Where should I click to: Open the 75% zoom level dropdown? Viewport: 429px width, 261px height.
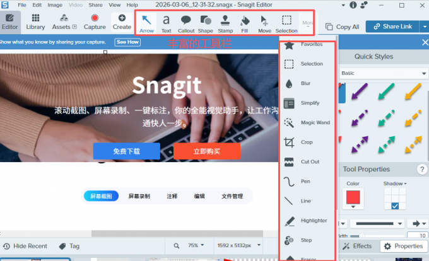(x=196, y=245)
